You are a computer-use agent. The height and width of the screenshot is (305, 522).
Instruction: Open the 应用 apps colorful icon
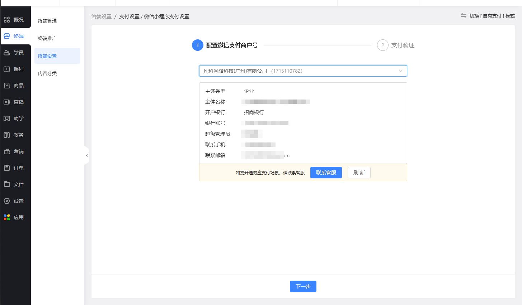[7, 217]
